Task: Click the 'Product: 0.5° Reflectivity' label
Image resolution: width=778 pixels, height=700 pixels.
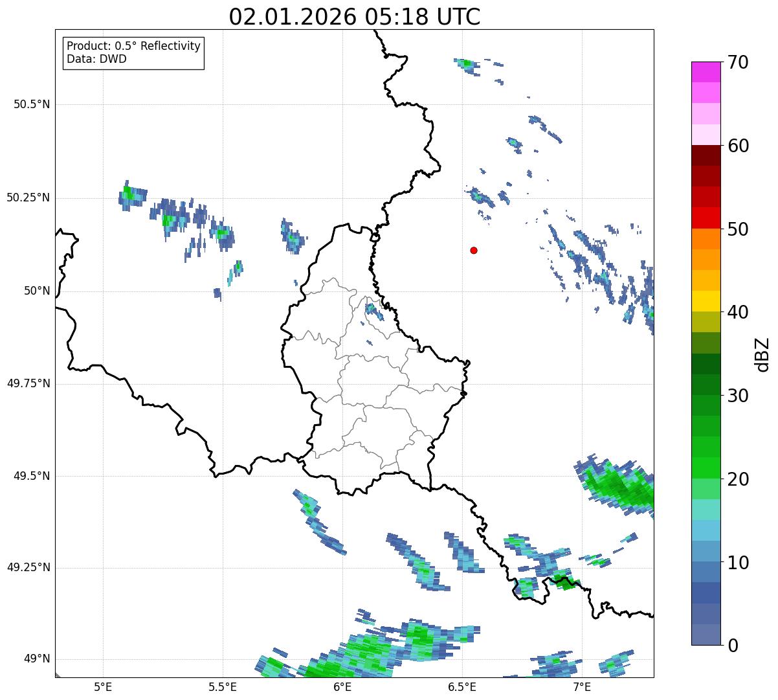Action: tap(134, 46)
